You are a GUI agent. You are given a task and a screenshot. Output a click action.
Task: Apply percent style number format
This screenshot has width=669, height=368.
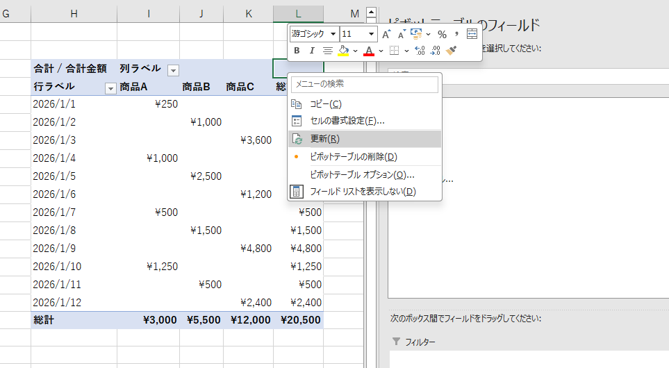tap(442, 34)
